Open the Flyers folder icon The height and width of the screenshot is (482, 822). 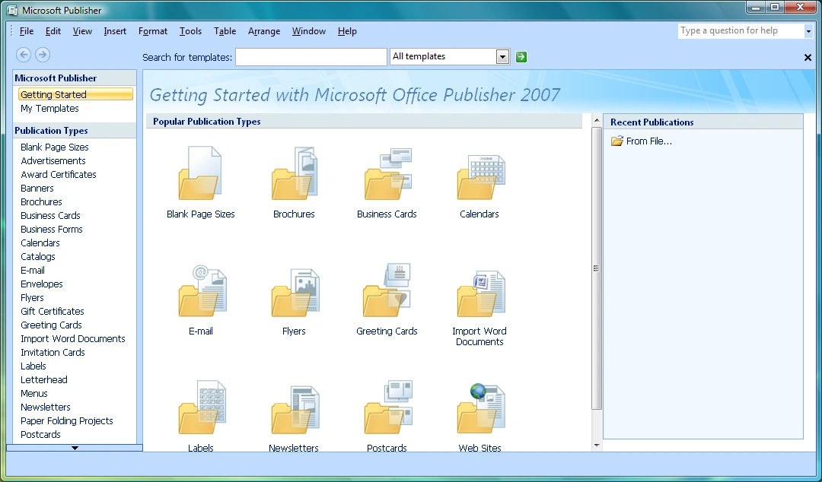point(295,293)
